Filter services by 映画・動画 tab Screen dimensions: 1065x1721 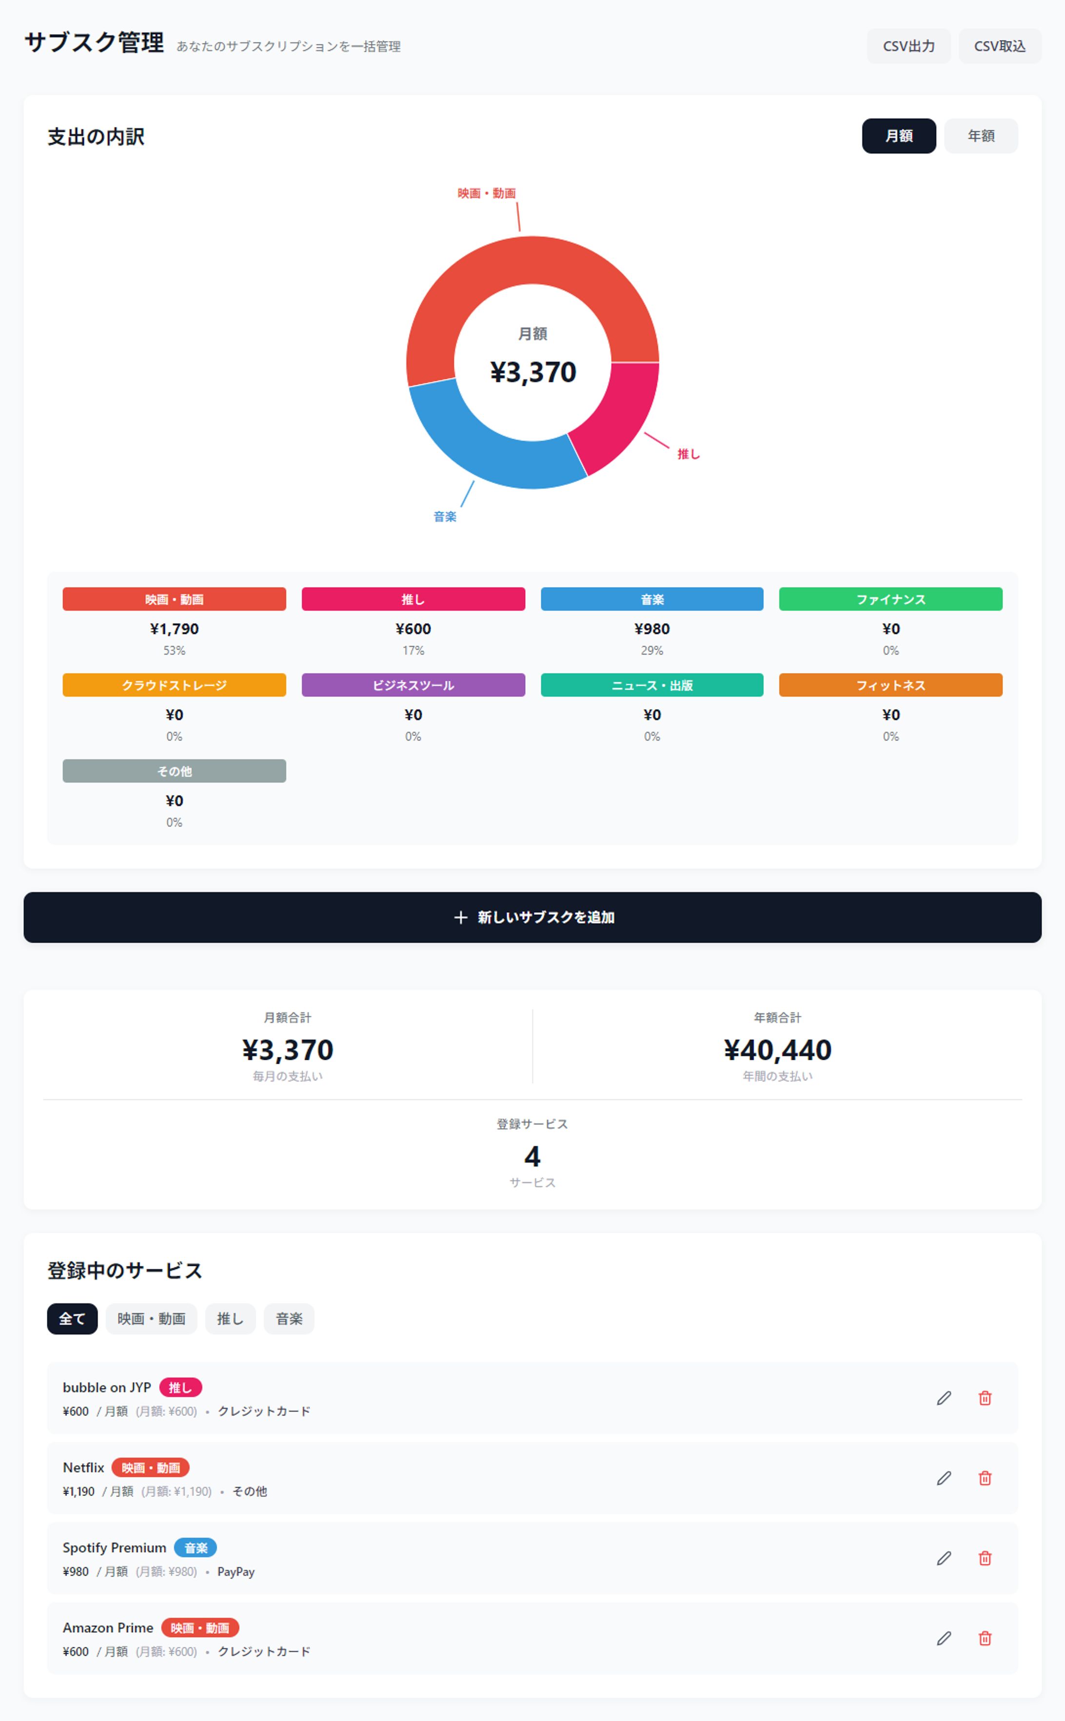tap(151, 1318)
